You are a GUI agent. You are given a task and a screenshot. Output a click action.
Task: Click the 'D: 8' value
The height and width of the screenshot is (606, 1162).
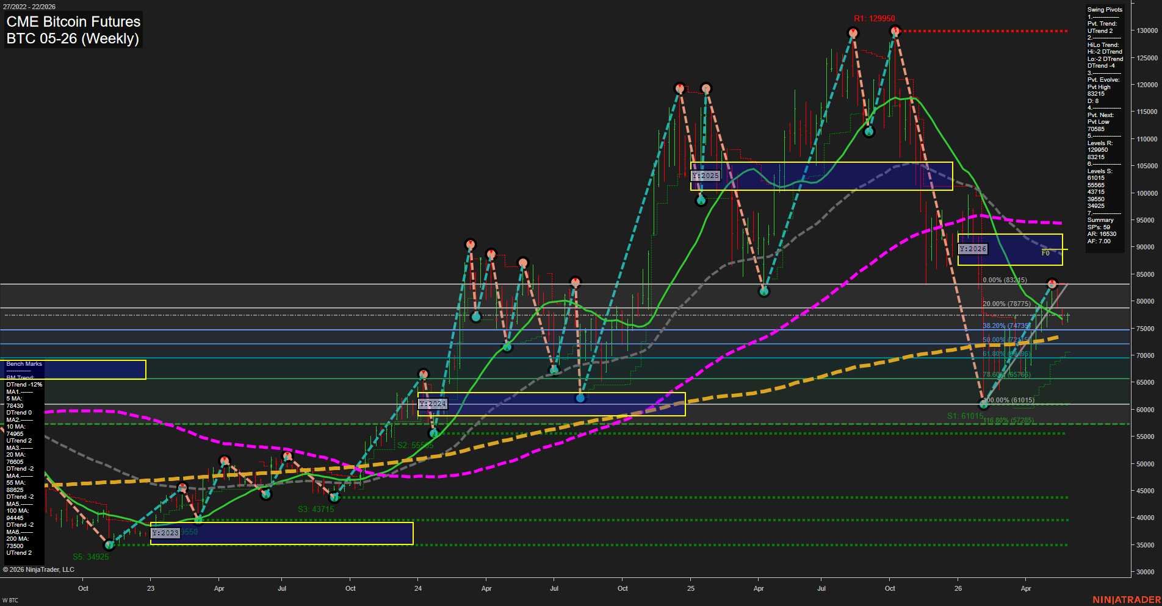pyautogui.click(x=1093, y=101)
